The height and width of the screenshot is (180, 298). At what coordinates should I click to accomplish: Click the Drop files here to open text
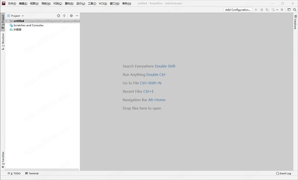(142, 108)
